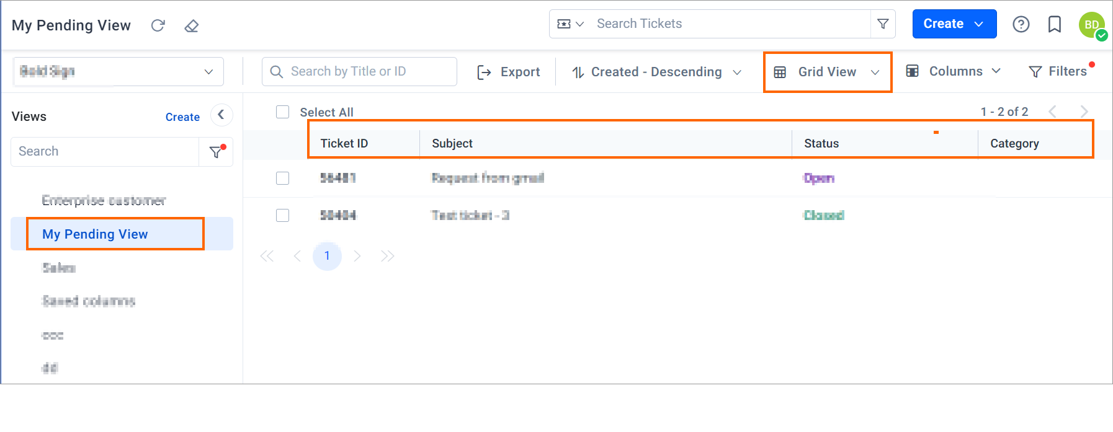
Task: Select the Sales view
Action: click(59, 268)
